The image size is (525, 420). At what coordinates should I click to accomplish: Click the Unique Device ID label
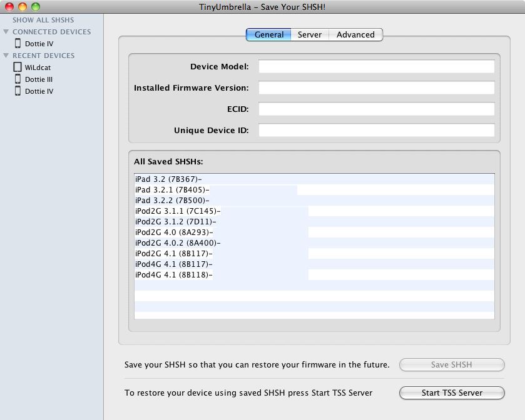click(x=212, y=131)
